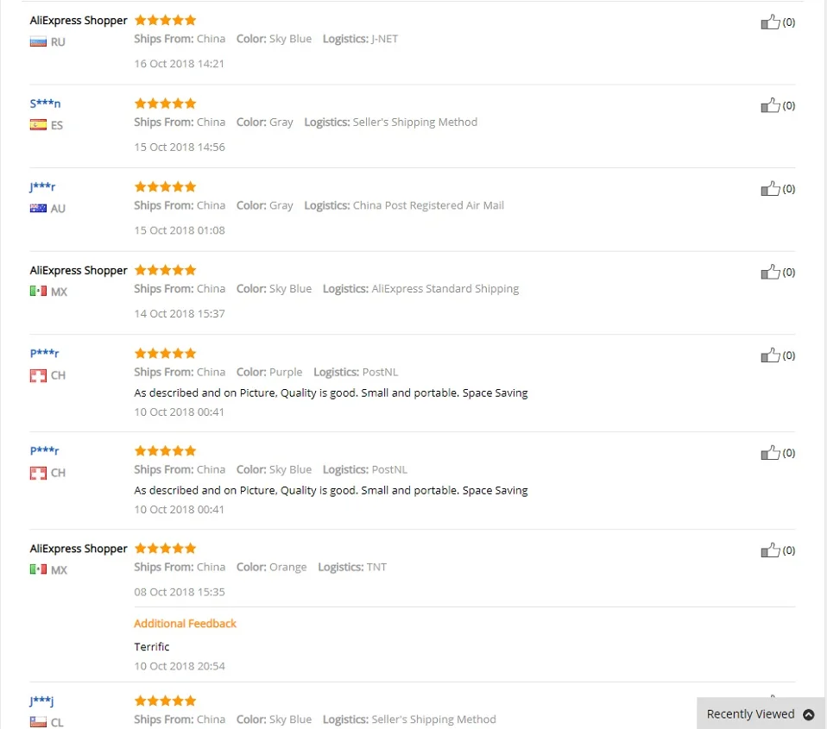Click the Swiss flag beside Purple review
827x729 pixels.
point(38,375)
